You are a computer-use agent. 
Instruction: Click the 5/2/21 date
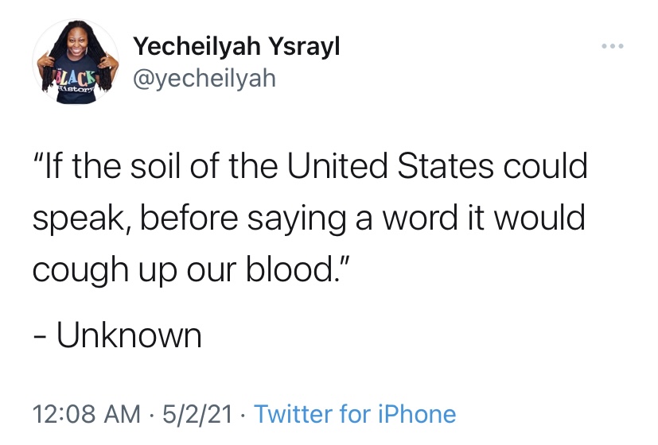(x=197, y=413)
